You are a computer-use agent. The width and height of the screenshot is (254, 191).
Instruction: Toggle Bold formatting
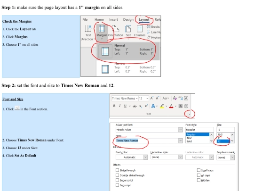(114, 106)
